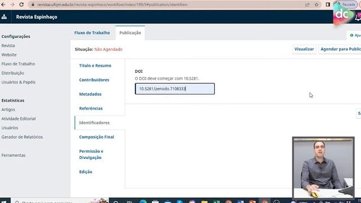Click the Não Agendado status text
This screenshot has width=361, height=203.
coord(108,49)
